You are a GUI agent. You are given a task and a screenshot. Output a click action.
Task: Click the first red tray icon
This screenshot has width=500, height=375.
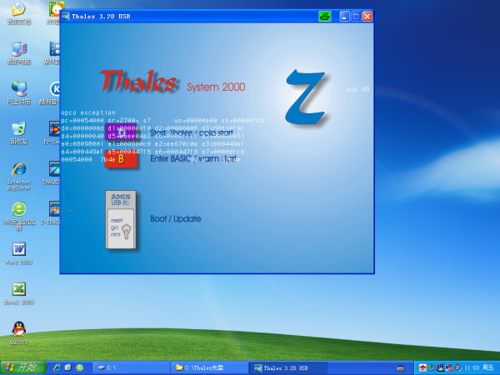[x=422, y=368]
